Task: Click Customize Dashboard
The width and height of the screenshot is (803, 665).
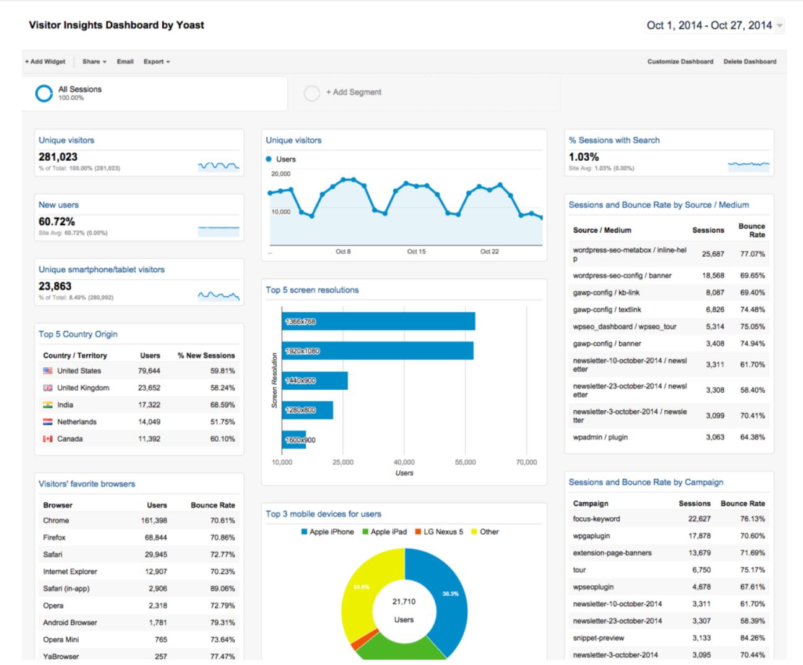Action: pos(680,62)
